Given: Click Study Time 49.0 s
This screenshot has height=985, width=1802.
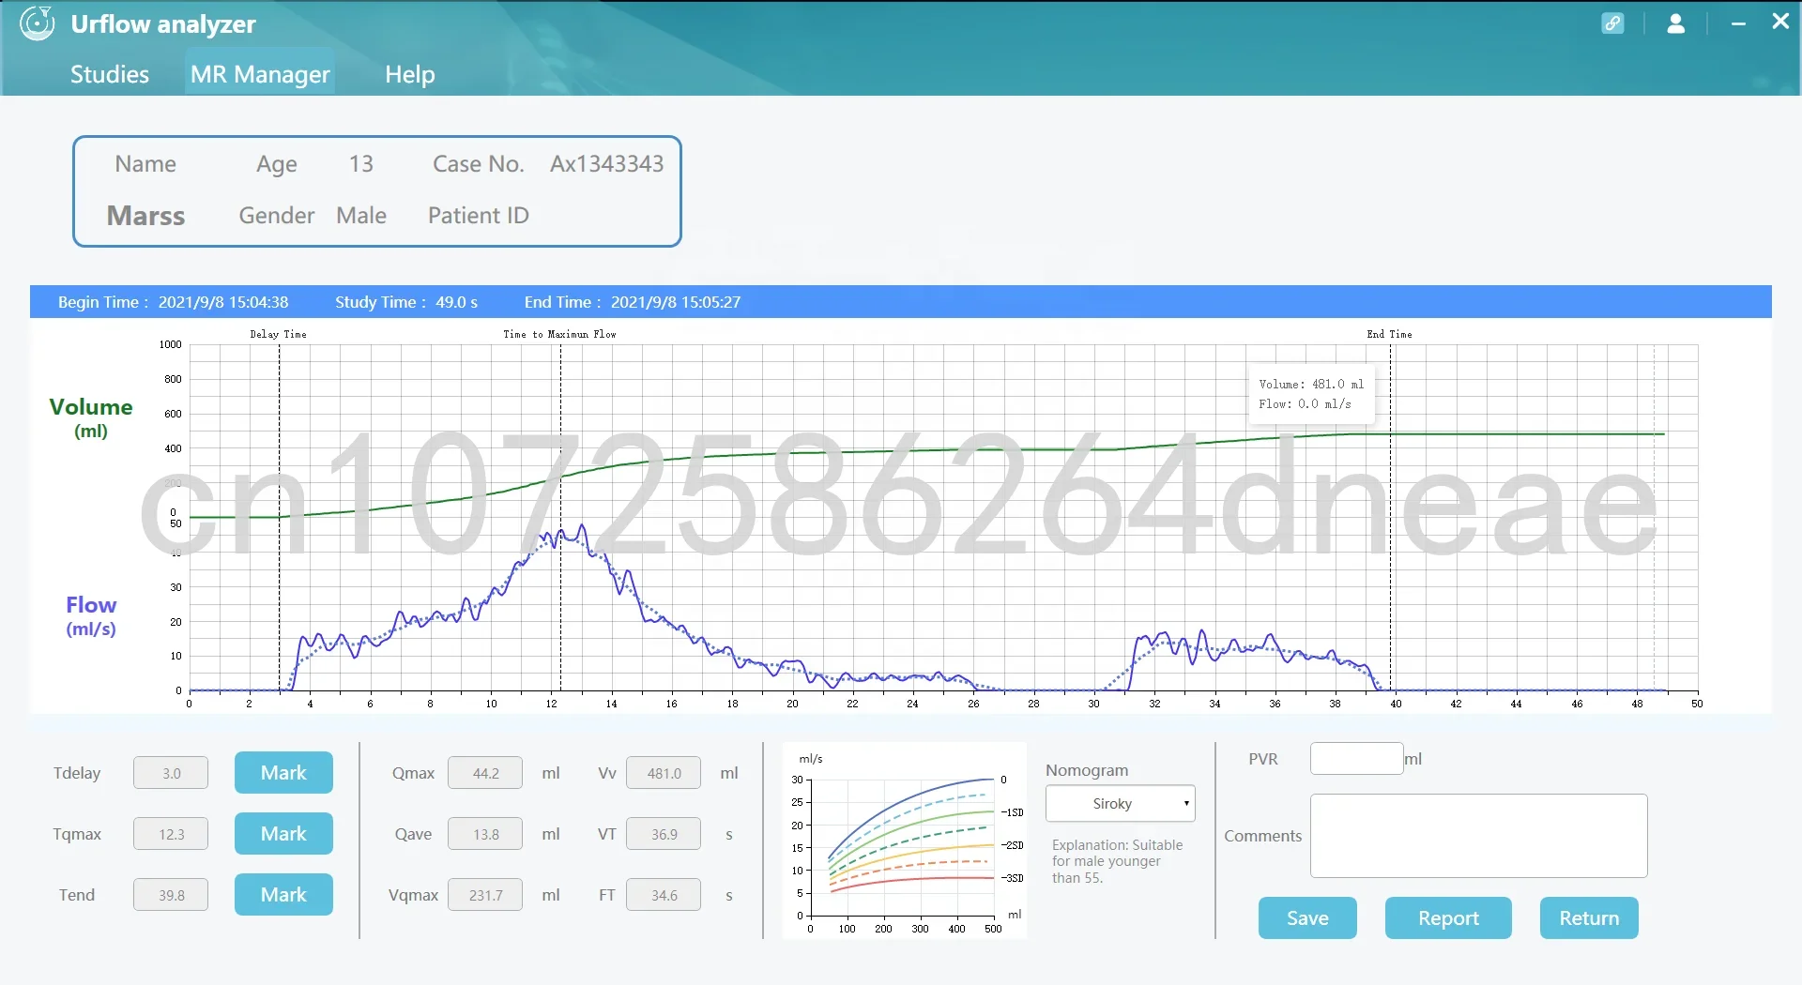Looking at the screenshot, I should point(406,302).
